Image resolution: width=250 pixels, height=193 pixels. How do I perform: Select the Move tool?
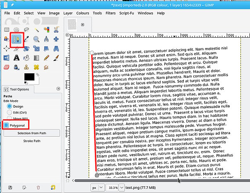coord(56,39)
